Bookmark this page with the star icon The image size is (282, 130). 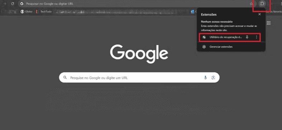click(251, 4)
